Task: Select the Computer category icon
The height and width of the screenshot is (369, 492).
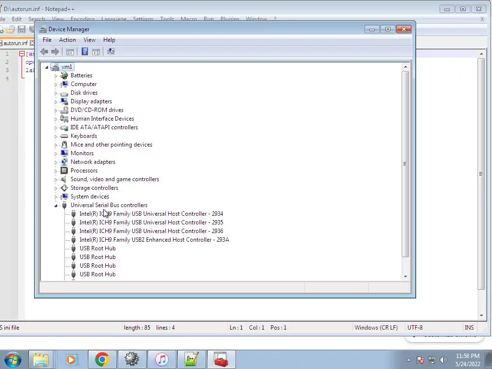Action: [x=64, y=84]
